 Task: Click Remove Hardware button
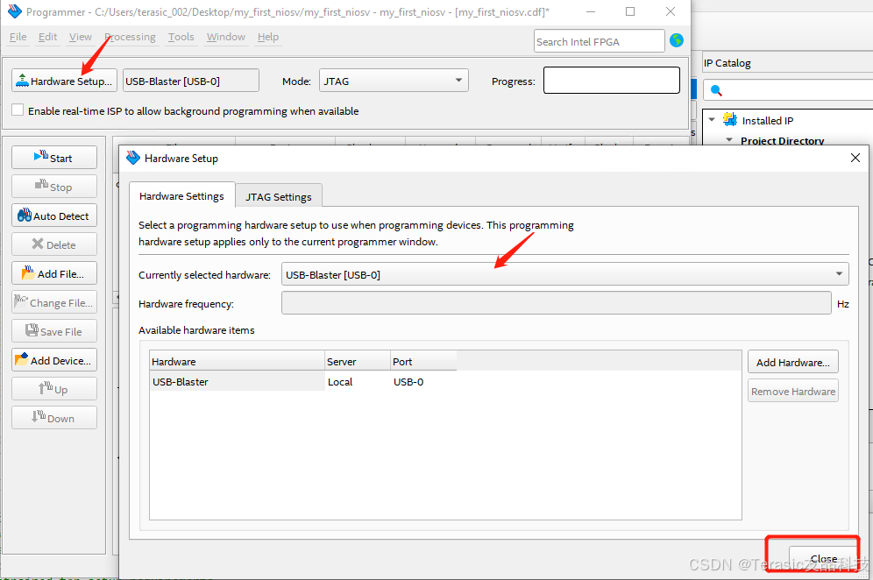793,392
